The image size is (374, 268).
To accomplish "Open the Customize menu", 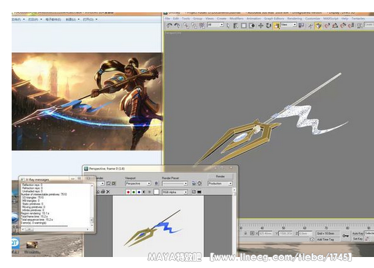I will click(x=313, y=18).
